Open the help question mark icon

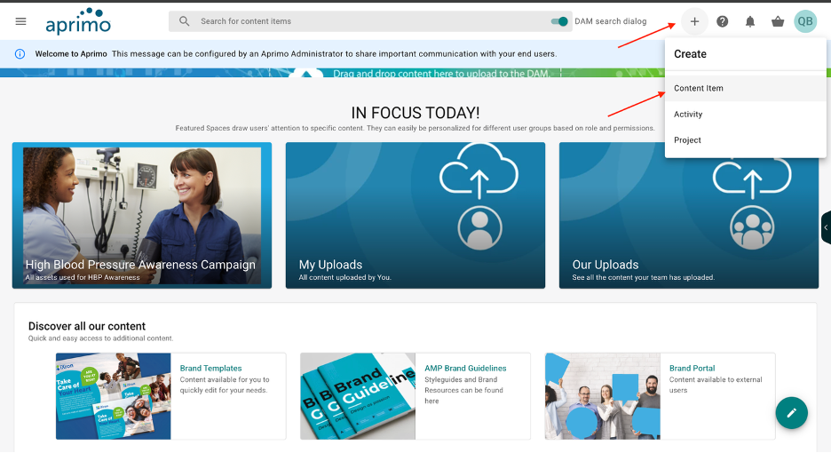(x=723, y=21)
